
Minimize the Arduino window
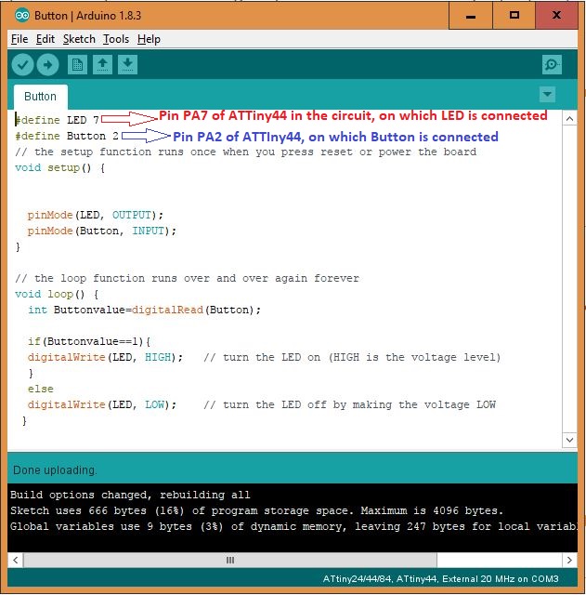click(471, 16)
